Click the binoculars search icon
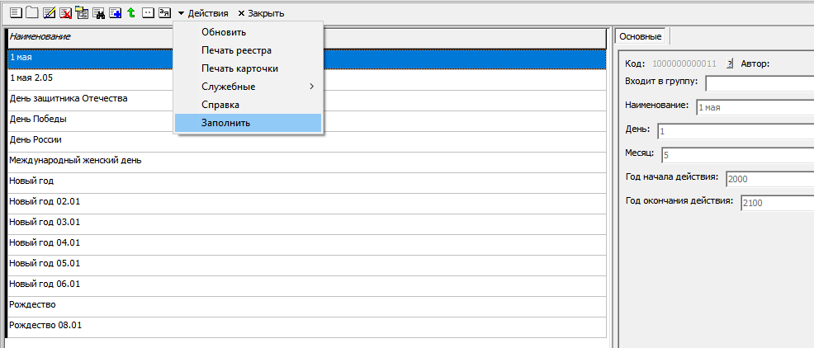 (x=99, y=13)
